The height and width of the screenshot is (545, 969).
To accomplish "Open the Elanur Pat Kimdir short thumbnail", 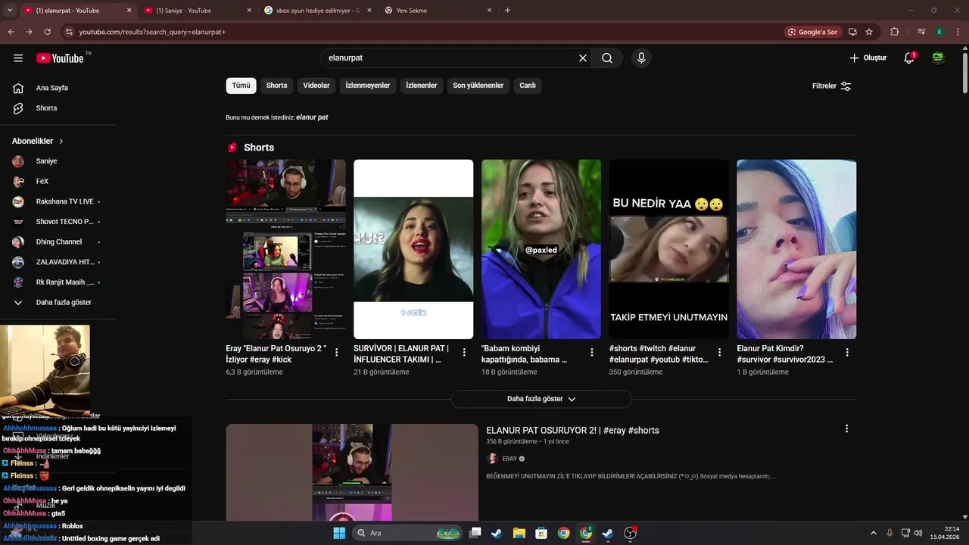I will (796, 249).
